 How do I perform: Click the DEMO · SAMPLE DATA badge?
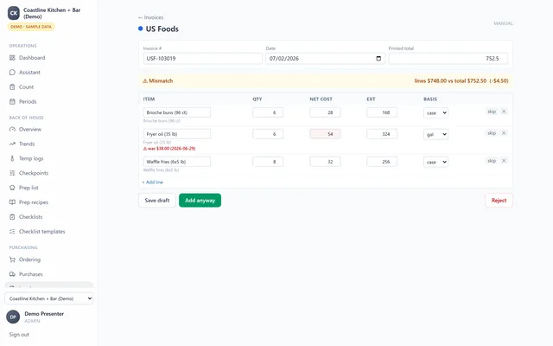tap(31, 27)
